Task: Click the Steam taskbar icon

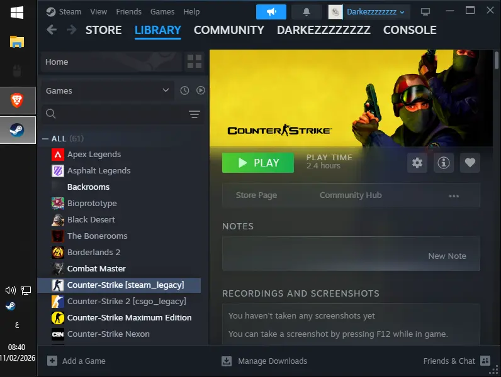Action: click(x=17, y=130)
